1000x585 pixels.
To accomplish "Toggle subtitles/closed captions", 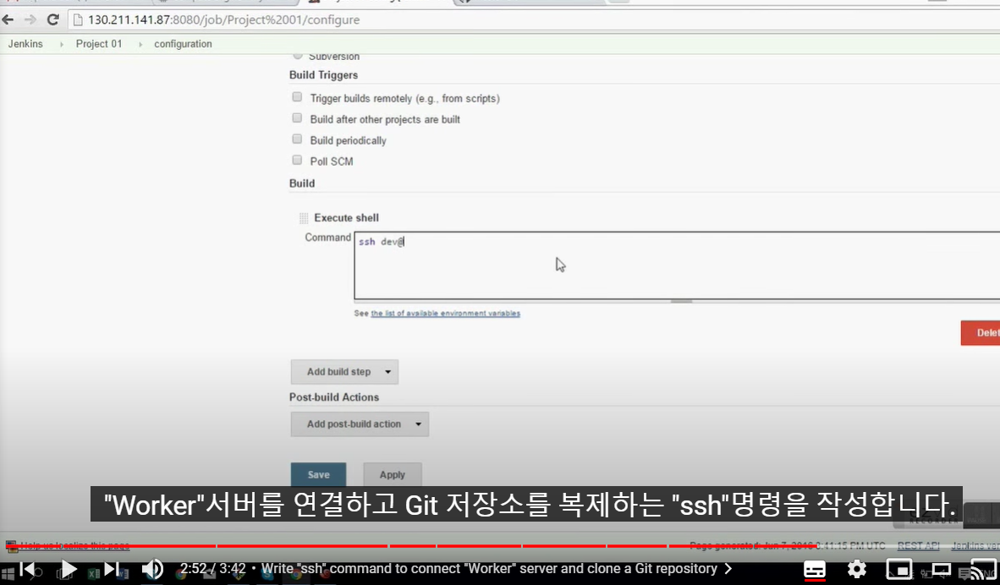I will point(815,568).
